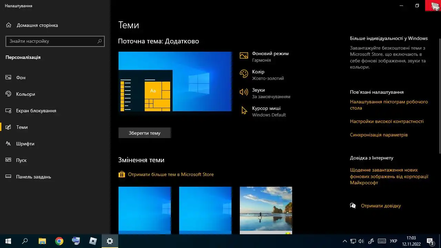Open the Пуск settings page
441x248 pixels.
(x=55, y=160)
